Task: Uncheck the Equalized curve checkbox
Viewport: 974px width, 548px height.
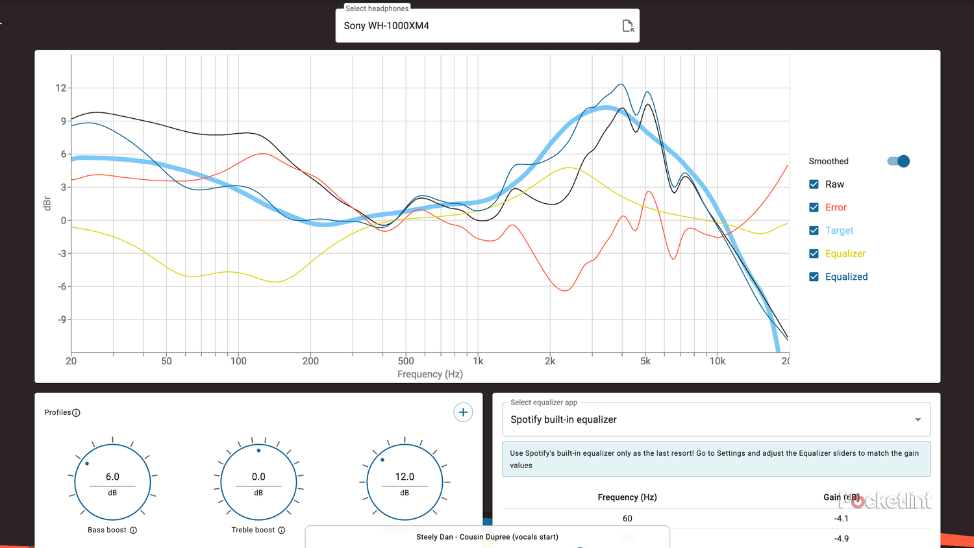Action: click(x=814, y=277)
